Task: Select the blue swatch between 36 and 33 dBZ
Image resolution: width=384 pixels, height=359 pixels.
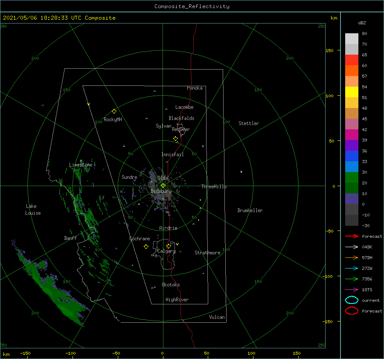Action: (x=352, y=156)
